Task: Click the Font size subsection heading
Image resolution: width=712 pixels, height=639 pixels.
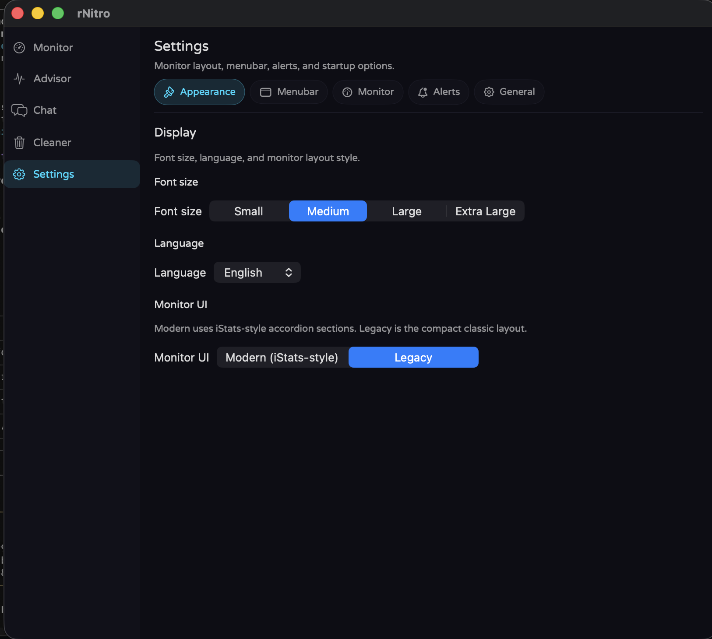Action: 176,182
